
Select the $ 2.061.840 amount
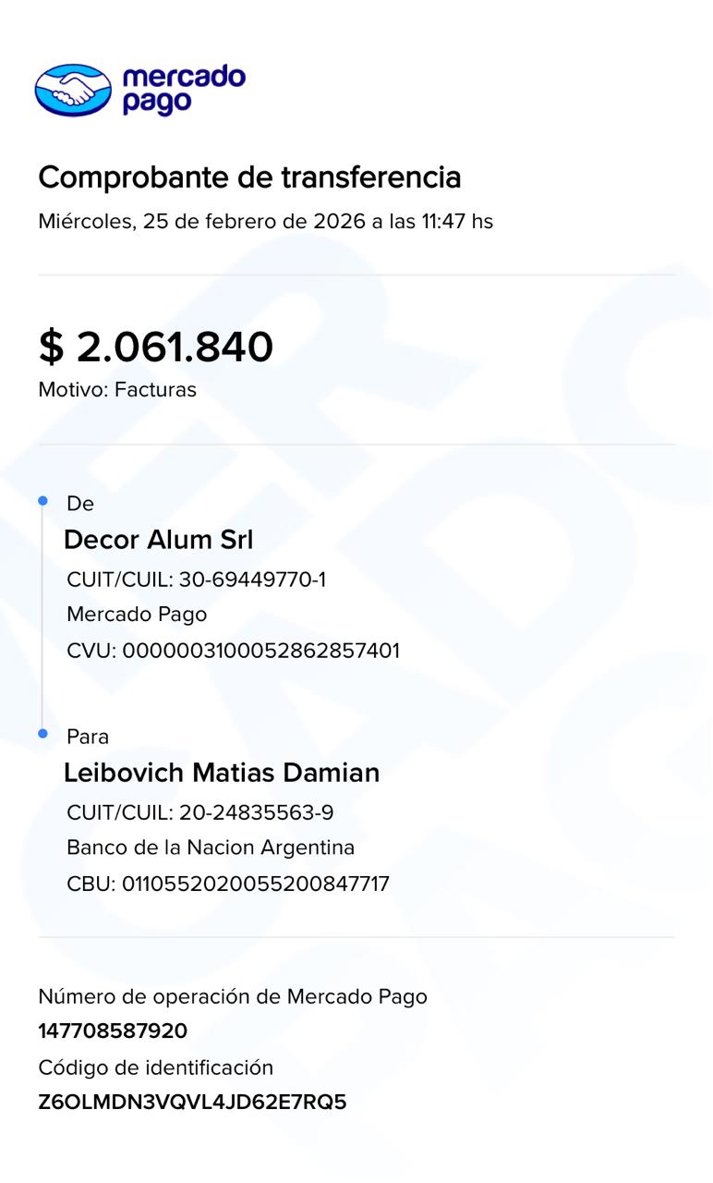(156, 348)
